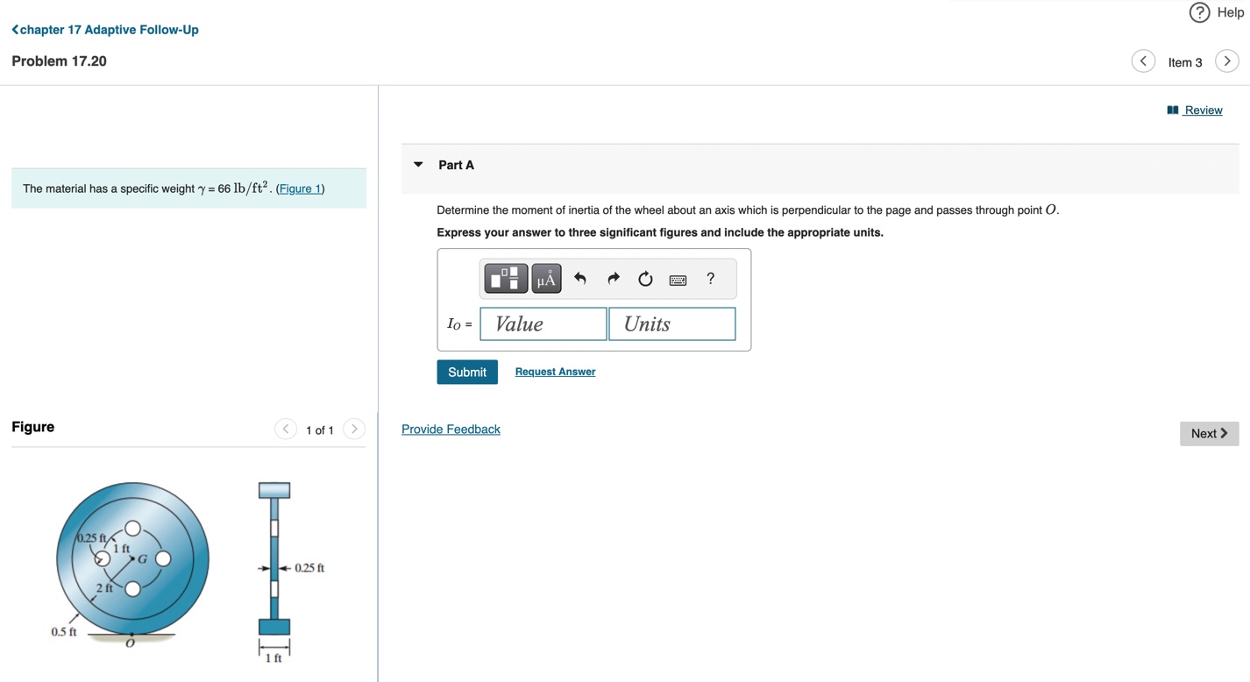Viewport: 1250px width, 682px height.
Task: Click the Next button
Action: [x=1209, y=433]
